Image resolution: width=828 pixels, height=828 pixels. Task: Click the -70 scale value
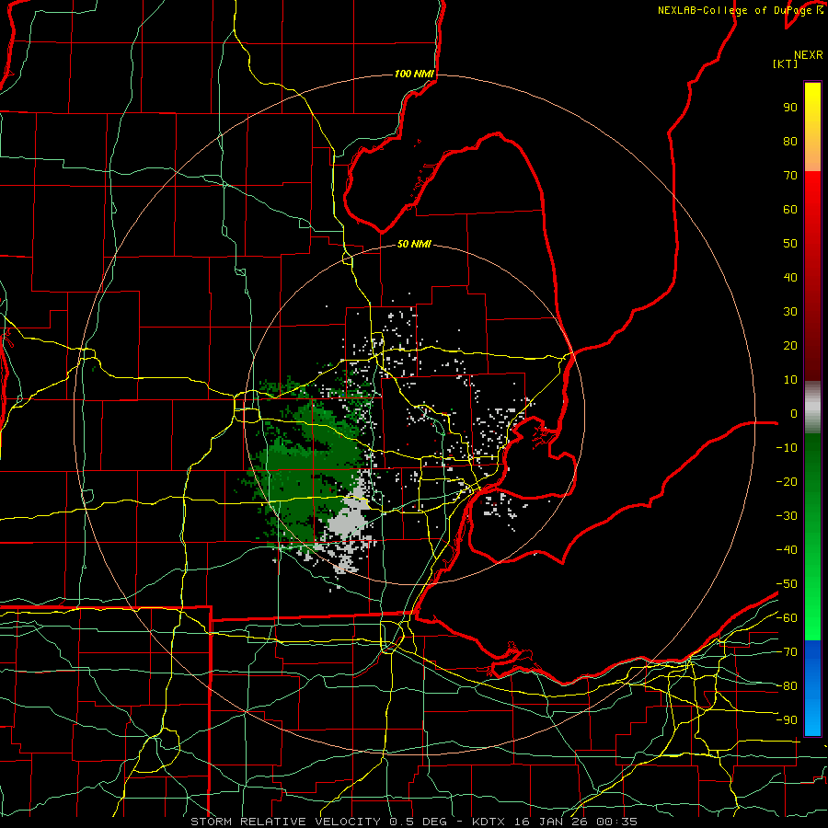(787, 652)
